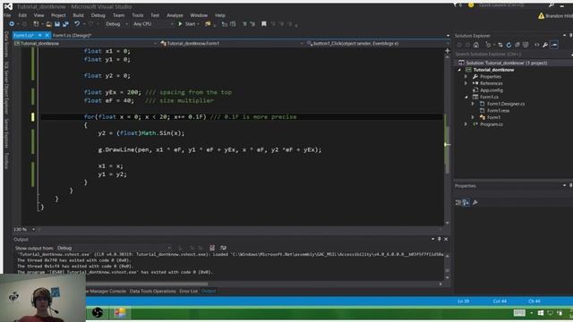The width and height of the screenshot is (573, 322).
Task: Open the Tutorial_dontknow project navigation dropdown
Action: point(86,44)
